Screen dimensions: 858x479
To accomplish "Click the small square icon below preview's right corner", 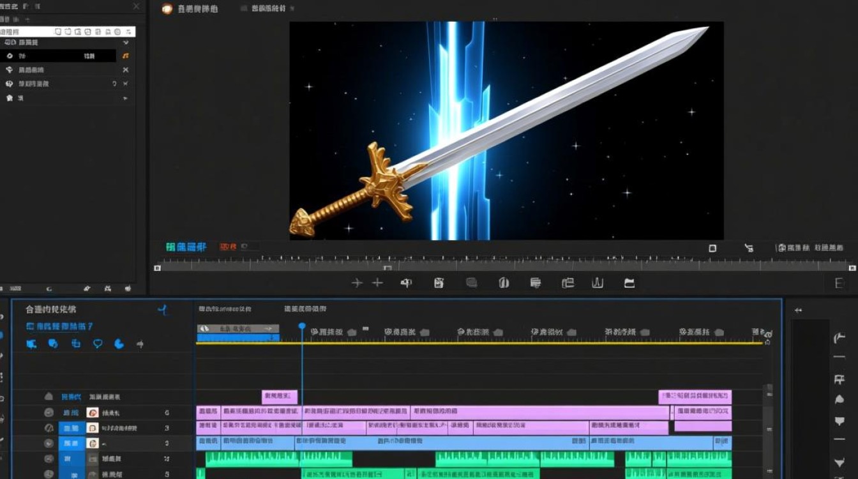I will point(712,248).
